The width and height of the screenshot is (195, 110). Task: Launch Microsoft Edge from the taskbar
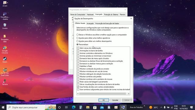click(x=74, y=107)
